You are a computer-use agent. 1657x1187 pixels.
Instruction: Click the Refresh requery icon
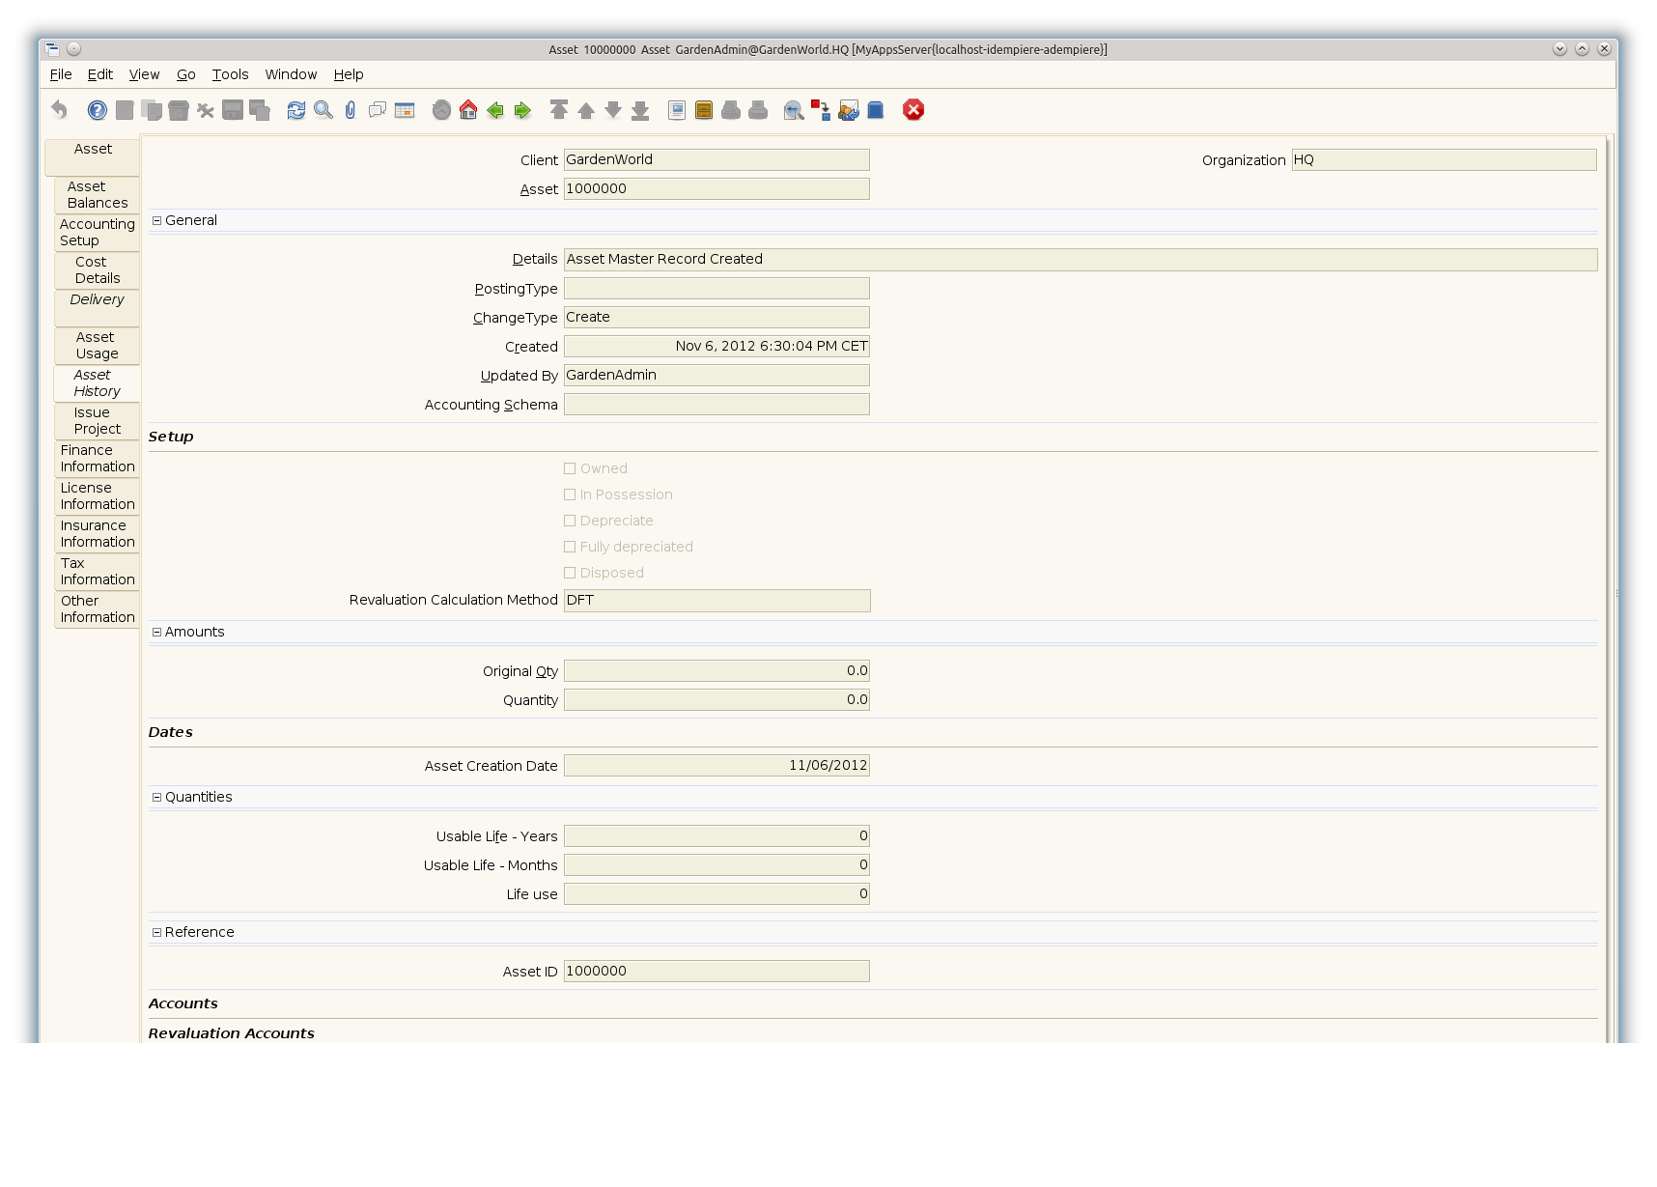296,110
